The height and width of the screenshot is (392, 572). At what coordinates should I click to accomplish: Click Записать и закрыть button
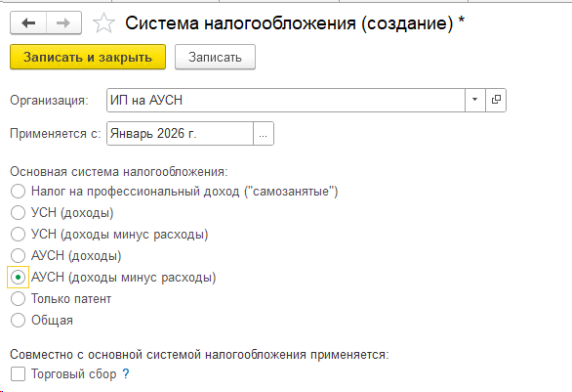(88, 57)
